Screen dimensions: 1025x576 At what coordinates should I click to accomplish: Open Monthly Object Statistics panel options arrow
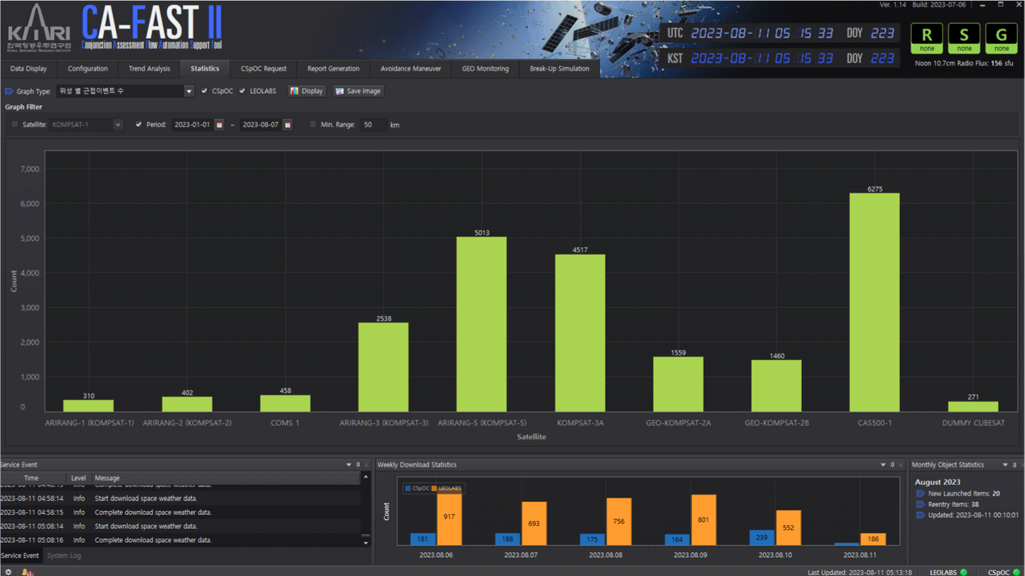[x=1005, y=464]
